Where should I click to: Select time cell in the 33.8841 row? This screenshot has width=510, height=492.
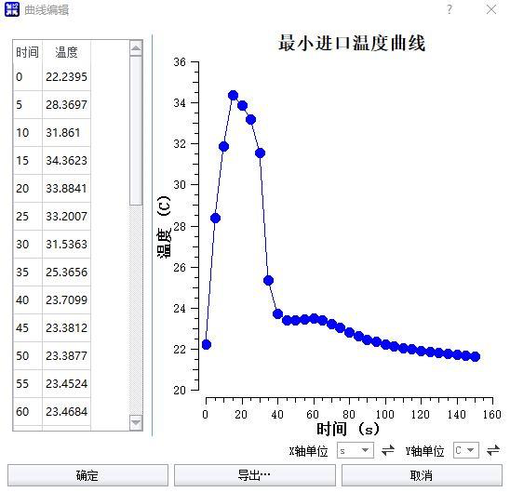(28, 189)
